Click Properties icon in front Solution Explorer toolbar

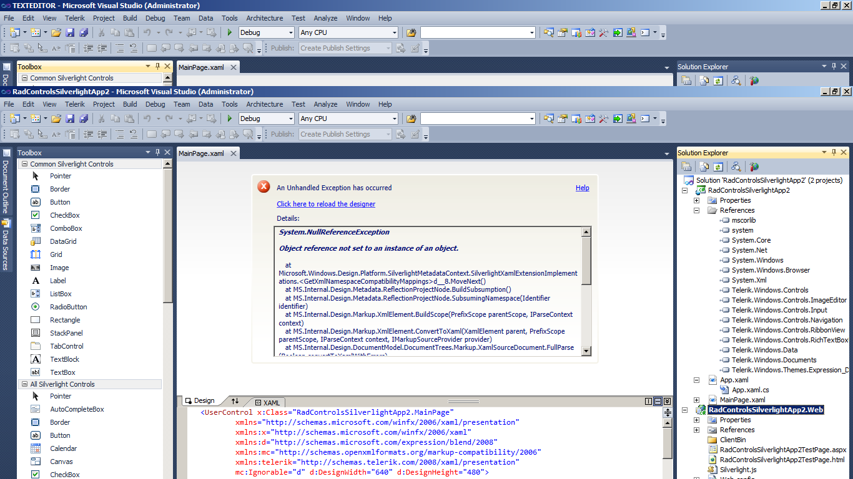[686, 167]
